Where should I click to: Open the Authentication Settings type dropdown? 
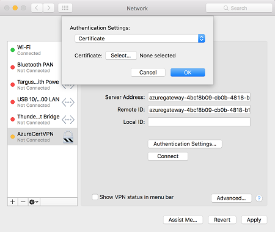(140, 38)
